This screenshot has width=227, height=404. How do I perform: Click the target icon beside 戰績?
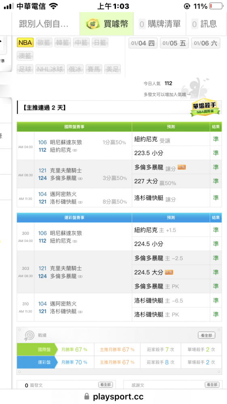pos(29,335)
